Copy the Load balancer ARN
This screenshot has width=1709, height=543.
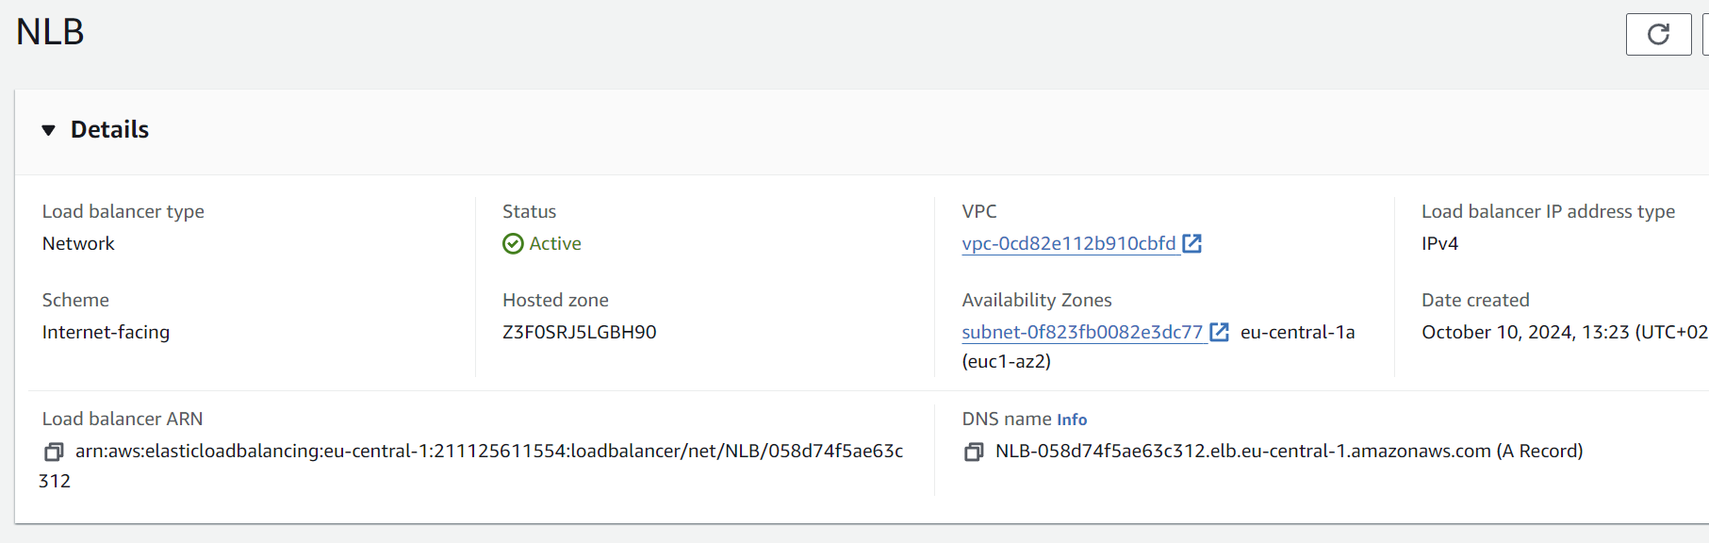[x=54, y=452]
